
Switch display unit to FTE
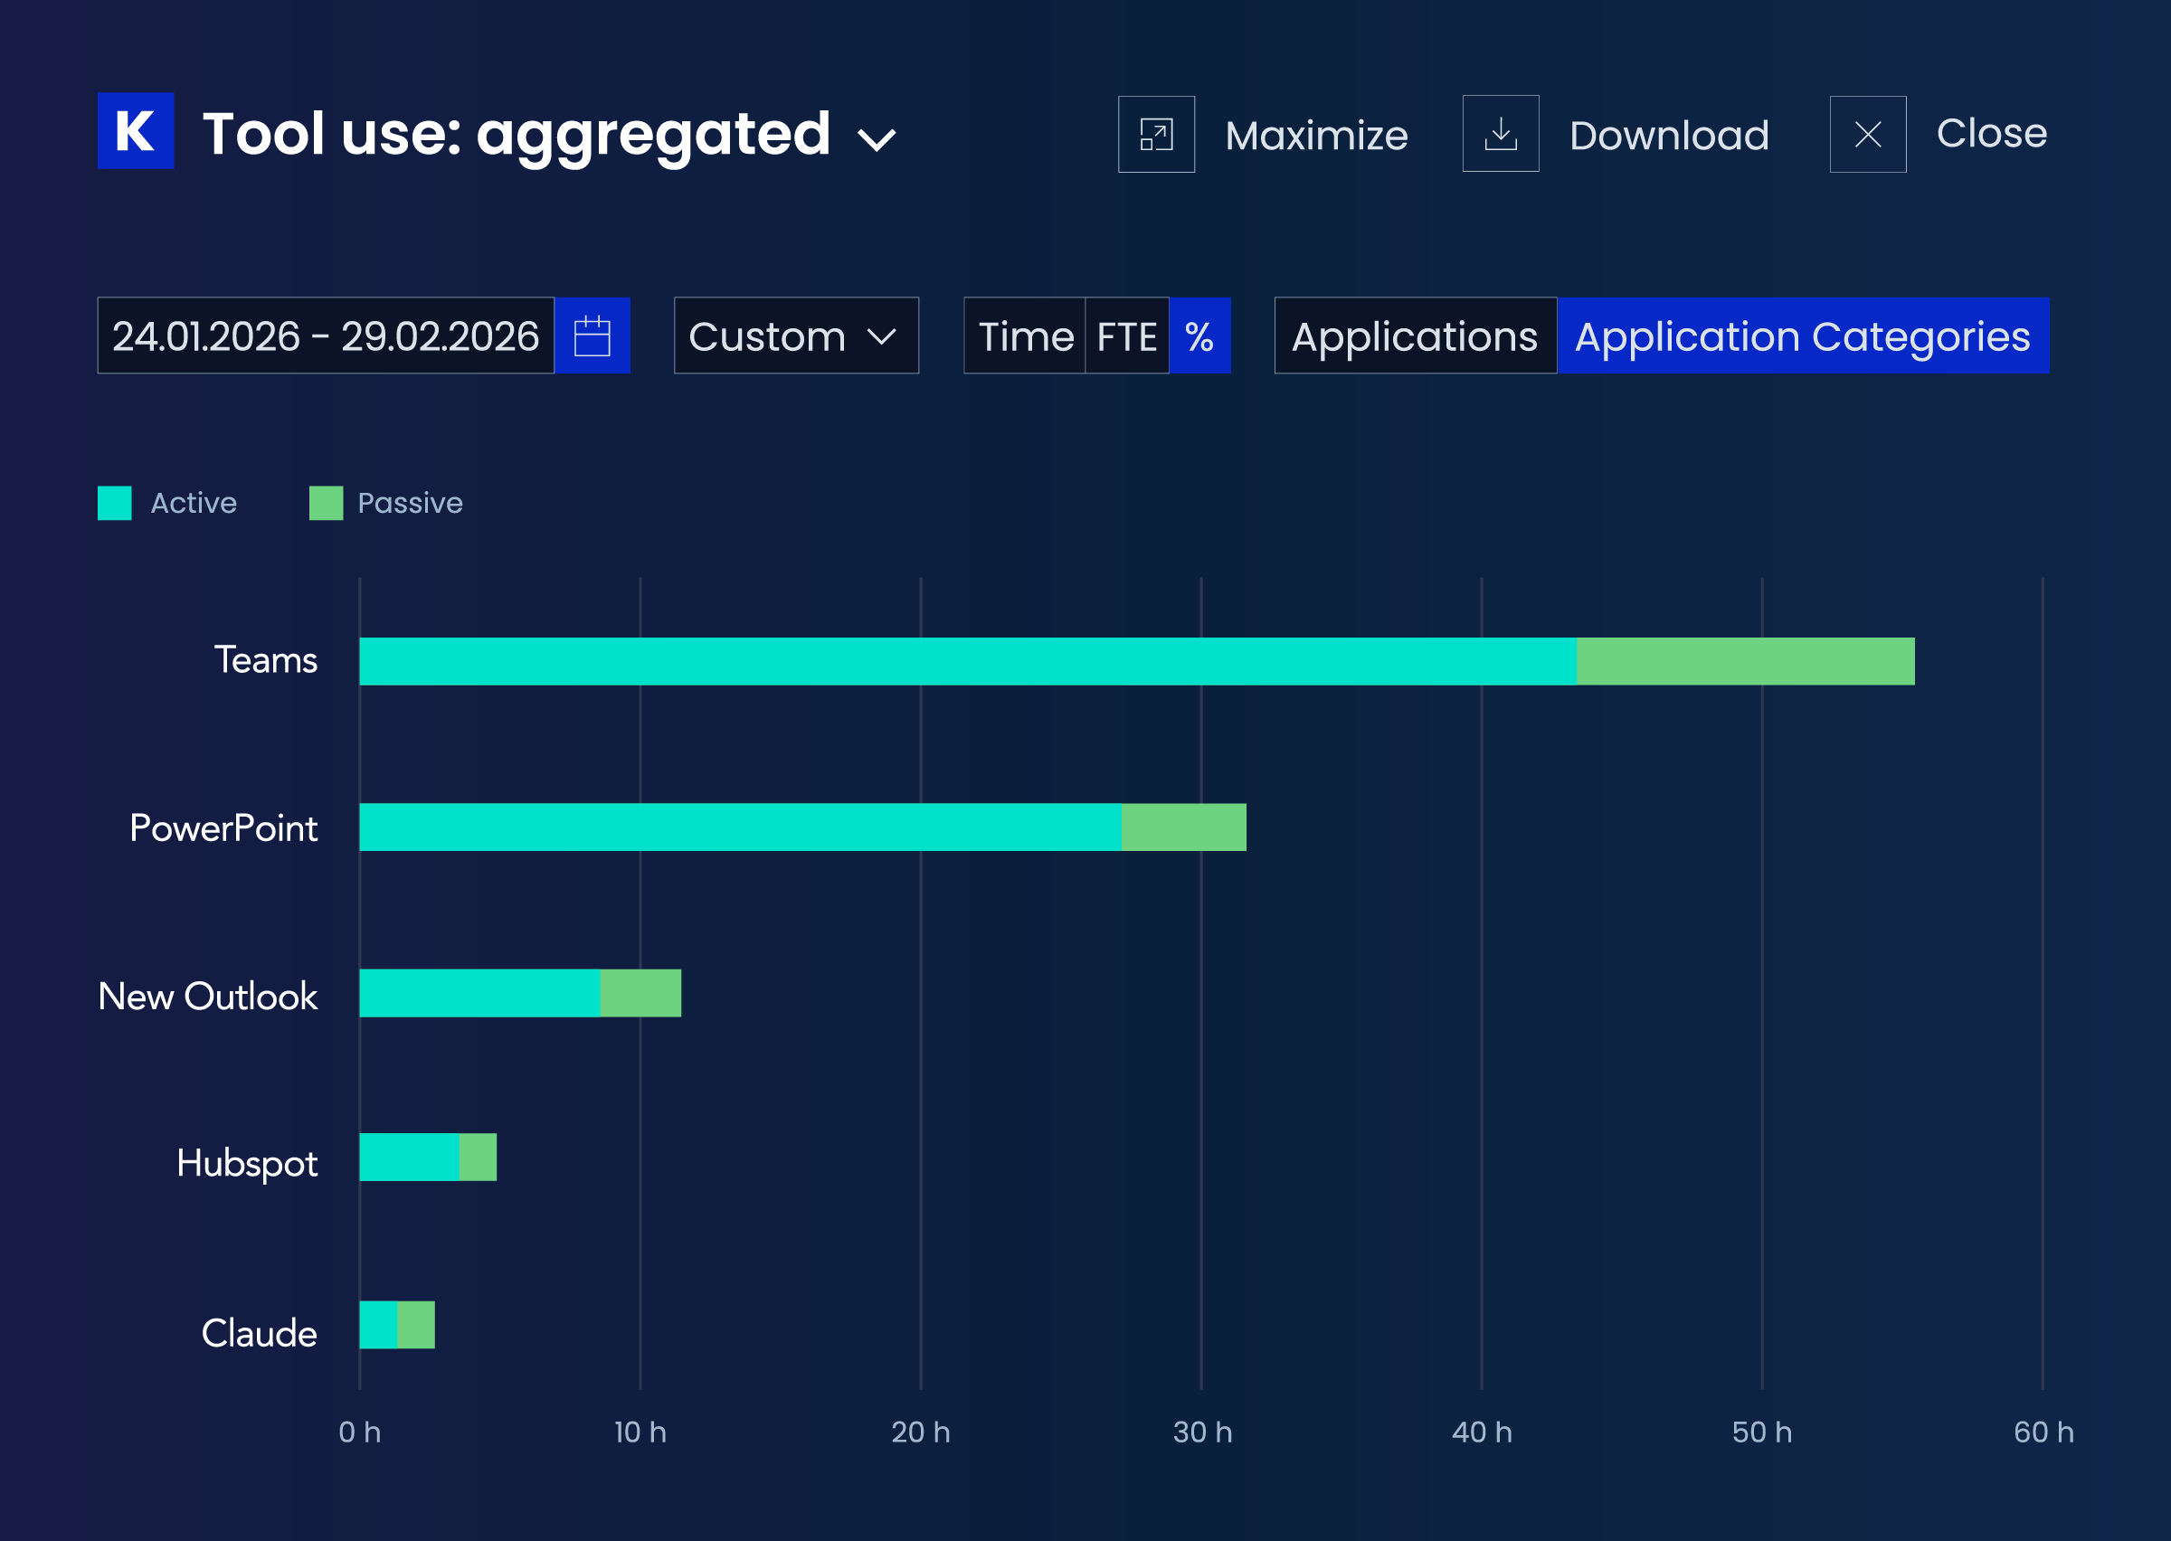pyautogui.click(x=1127, y=336)
